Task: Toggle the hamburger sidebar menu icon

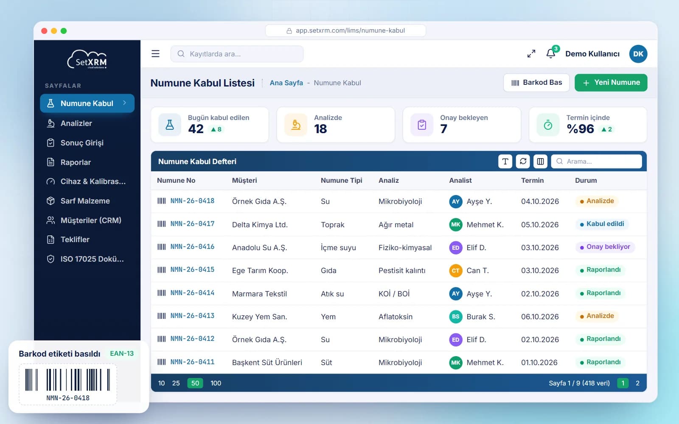Action: point(155,54)
